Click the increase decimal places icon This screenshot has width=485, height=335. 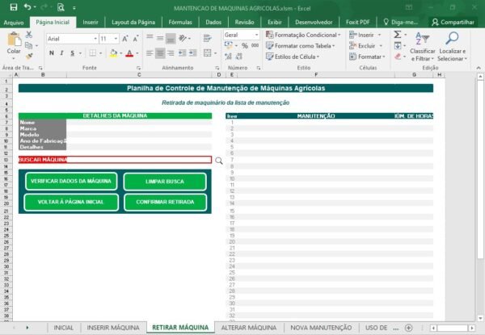point(228,57)
